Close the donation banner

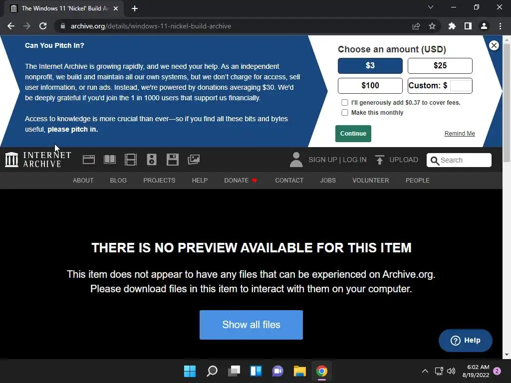click(494, 45)
